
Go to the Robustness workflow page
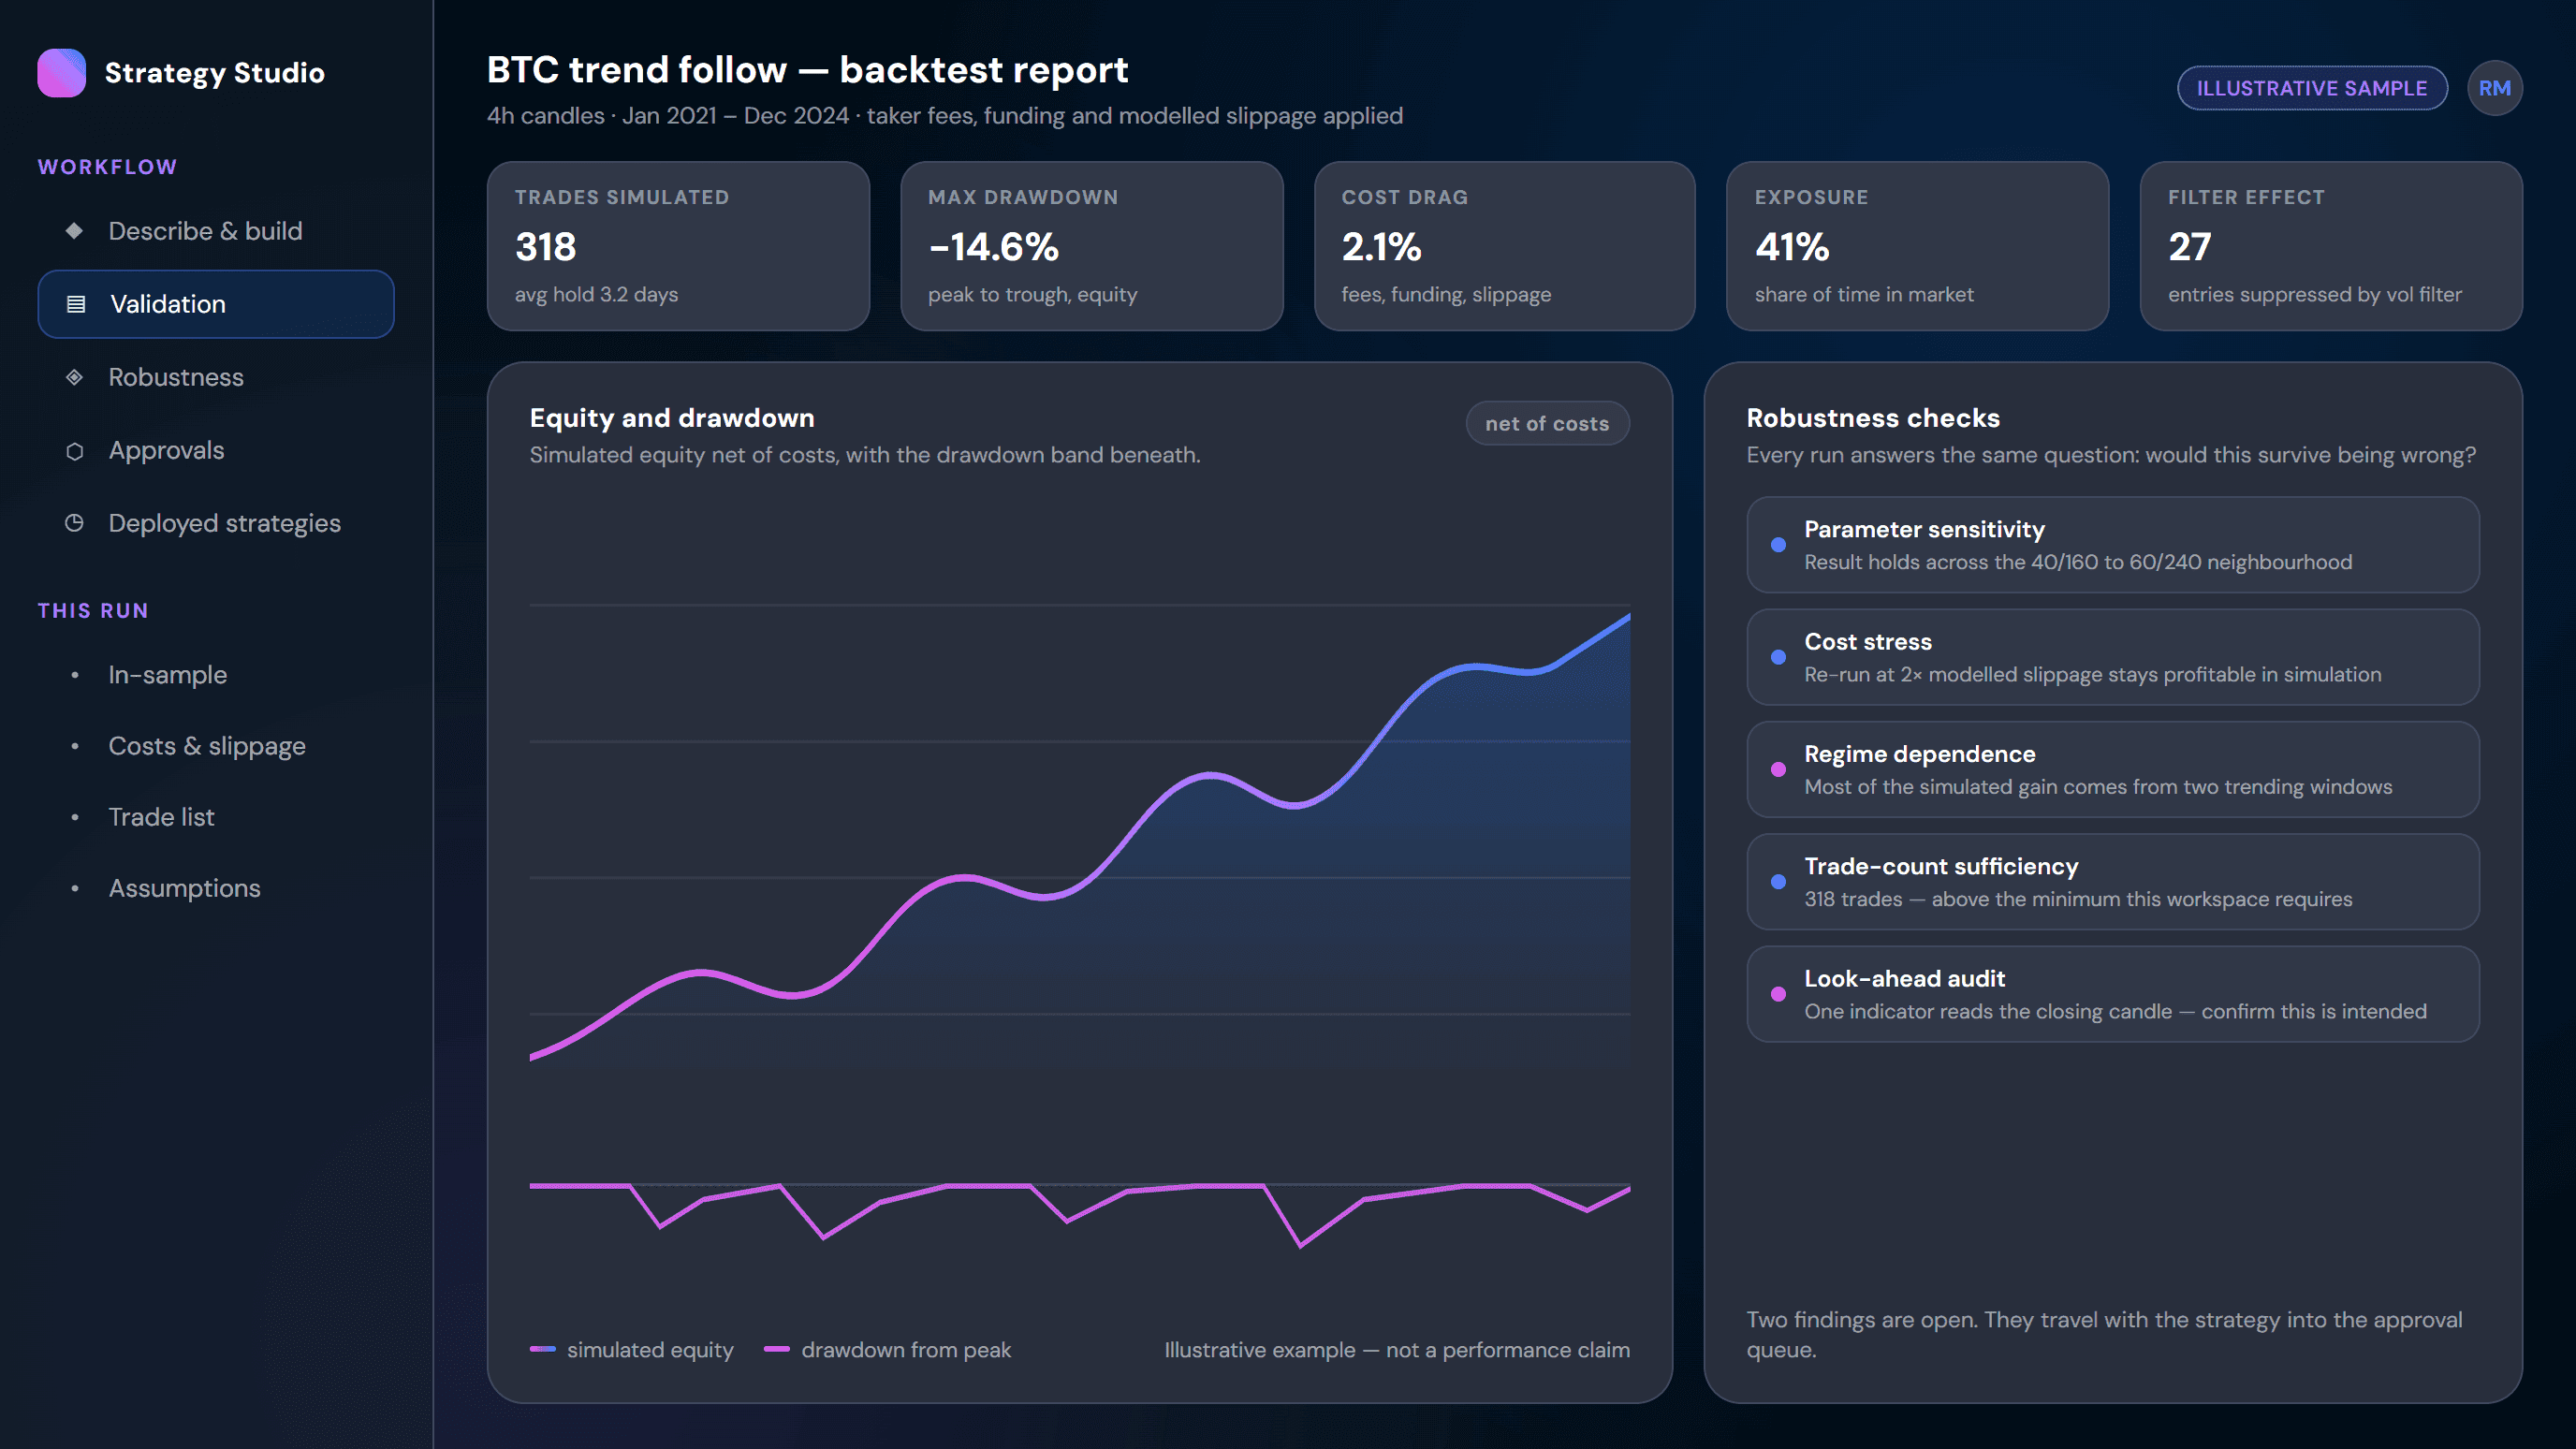216,377
